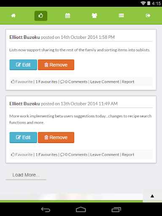
Task: Select the thumbs-up feed icon in the navbar
Action: [41, 16]
